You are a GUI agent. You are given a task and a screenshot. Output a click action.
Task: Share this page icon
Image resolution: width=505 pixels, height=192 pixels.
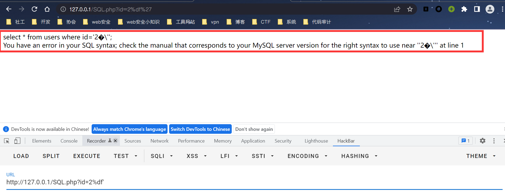pos(397,9)
